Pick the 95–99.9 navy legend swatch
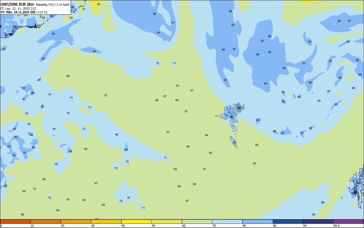This screenshot has width=364, height=228. point(318,221)
